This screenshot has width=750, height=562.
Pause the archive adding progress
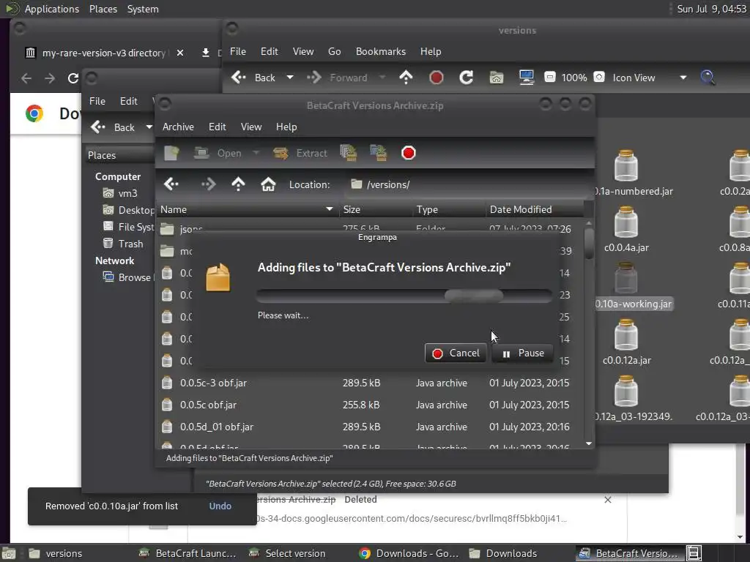pyautogui.click(x=522, y=353)
